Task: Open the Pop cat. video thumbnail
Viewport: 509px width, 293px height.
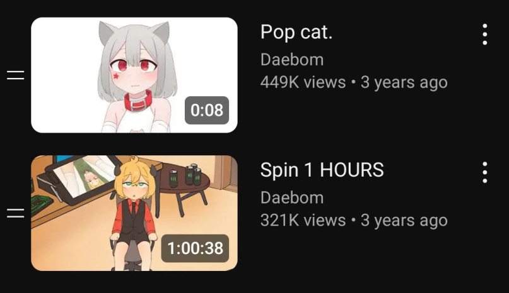Action: [134, 75]
